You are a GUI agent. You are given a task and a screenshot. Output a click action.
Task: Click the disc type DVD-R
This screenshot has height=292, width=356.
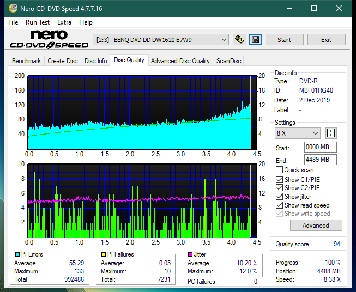[x=309, y=81]
